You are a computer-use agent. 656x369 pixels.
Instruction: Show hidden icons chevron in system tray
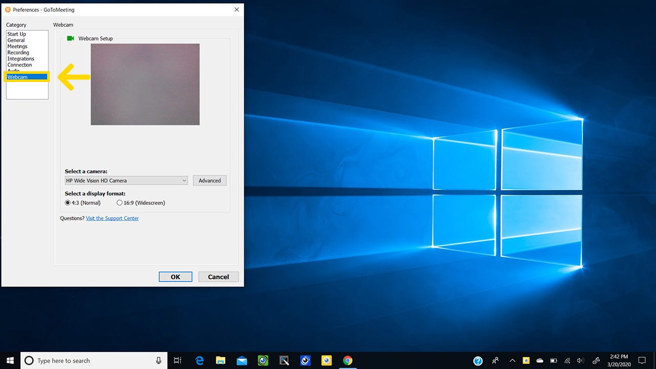512,361
